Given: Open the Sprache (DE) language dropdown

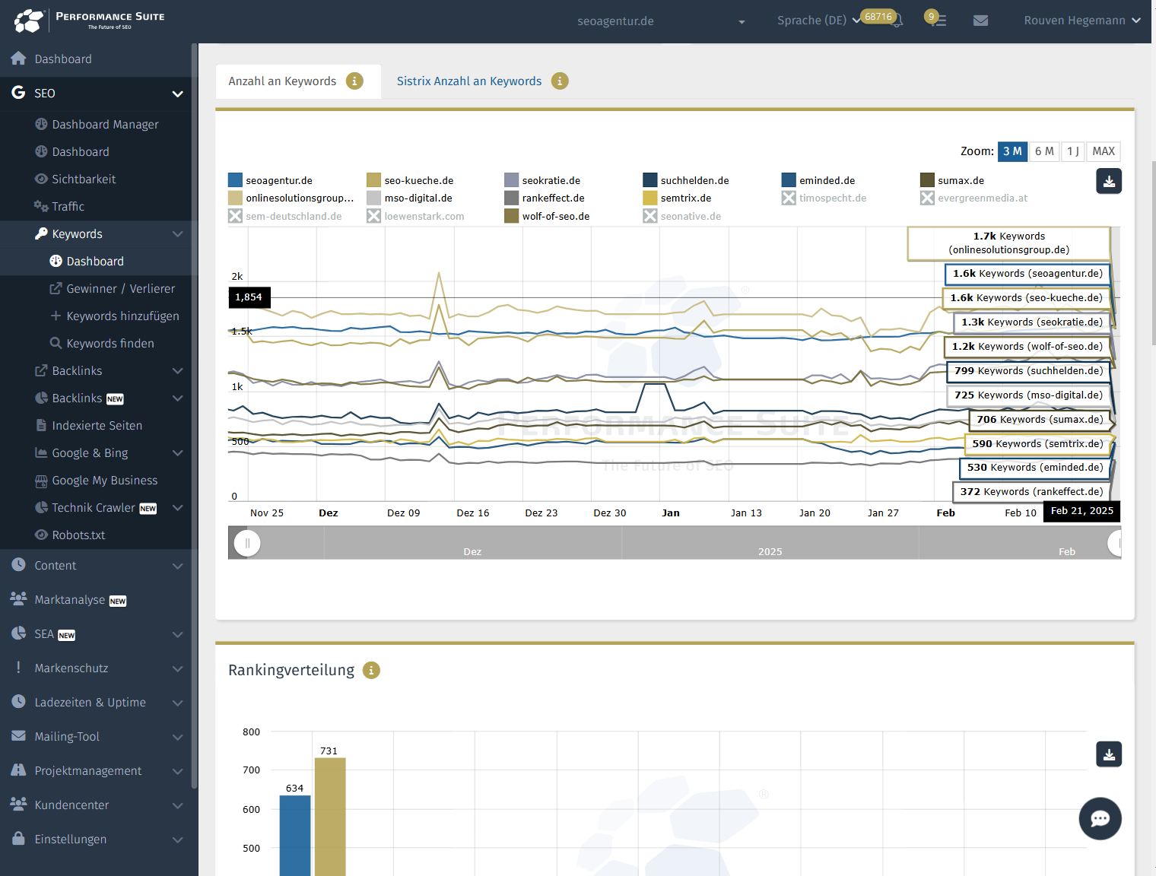Looking at the screenshot, I should coord(818,21).
